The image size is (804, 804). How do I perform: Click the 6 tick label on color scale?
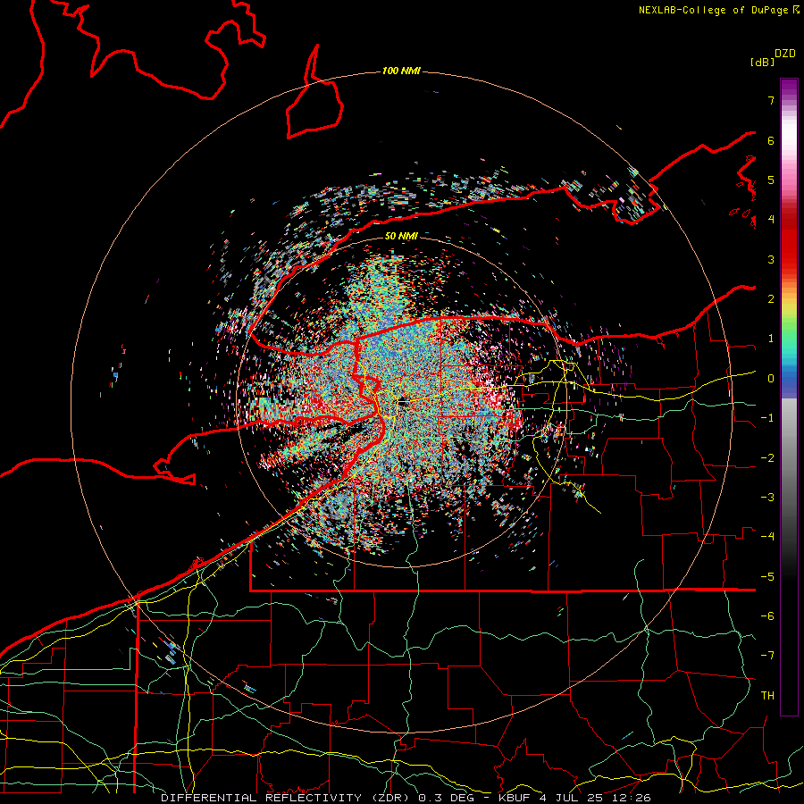click(x=771, y=140)
